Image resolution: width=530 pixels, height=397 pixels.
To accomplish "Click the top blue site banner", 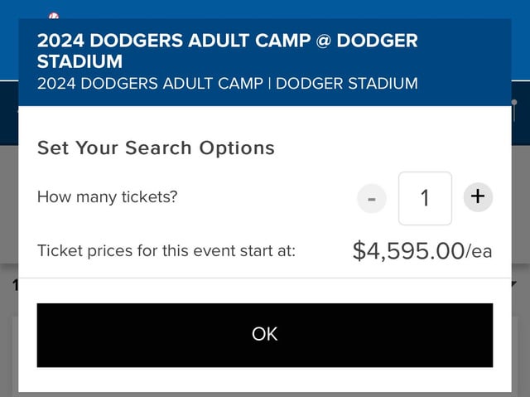I will (265, 9).
